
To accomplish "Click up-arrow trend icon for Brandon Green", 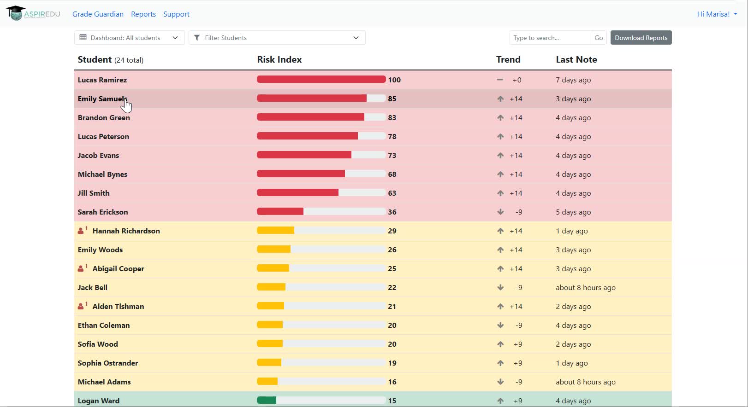I will (x=500, y=117).
